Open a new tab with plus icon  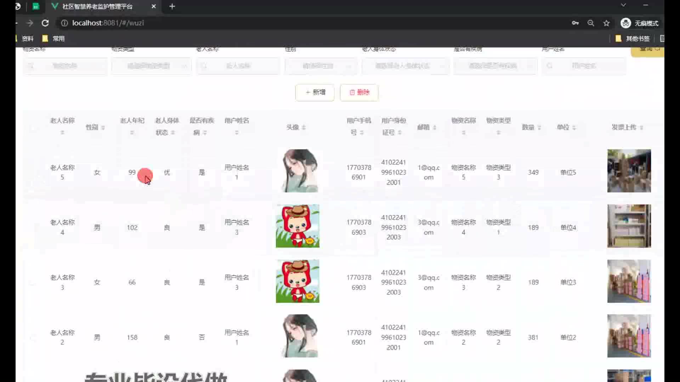(x=172, y=6)
